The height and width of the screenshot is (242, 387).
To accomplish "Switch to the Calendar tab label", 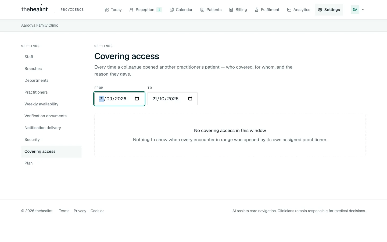I will pos(184,10).
